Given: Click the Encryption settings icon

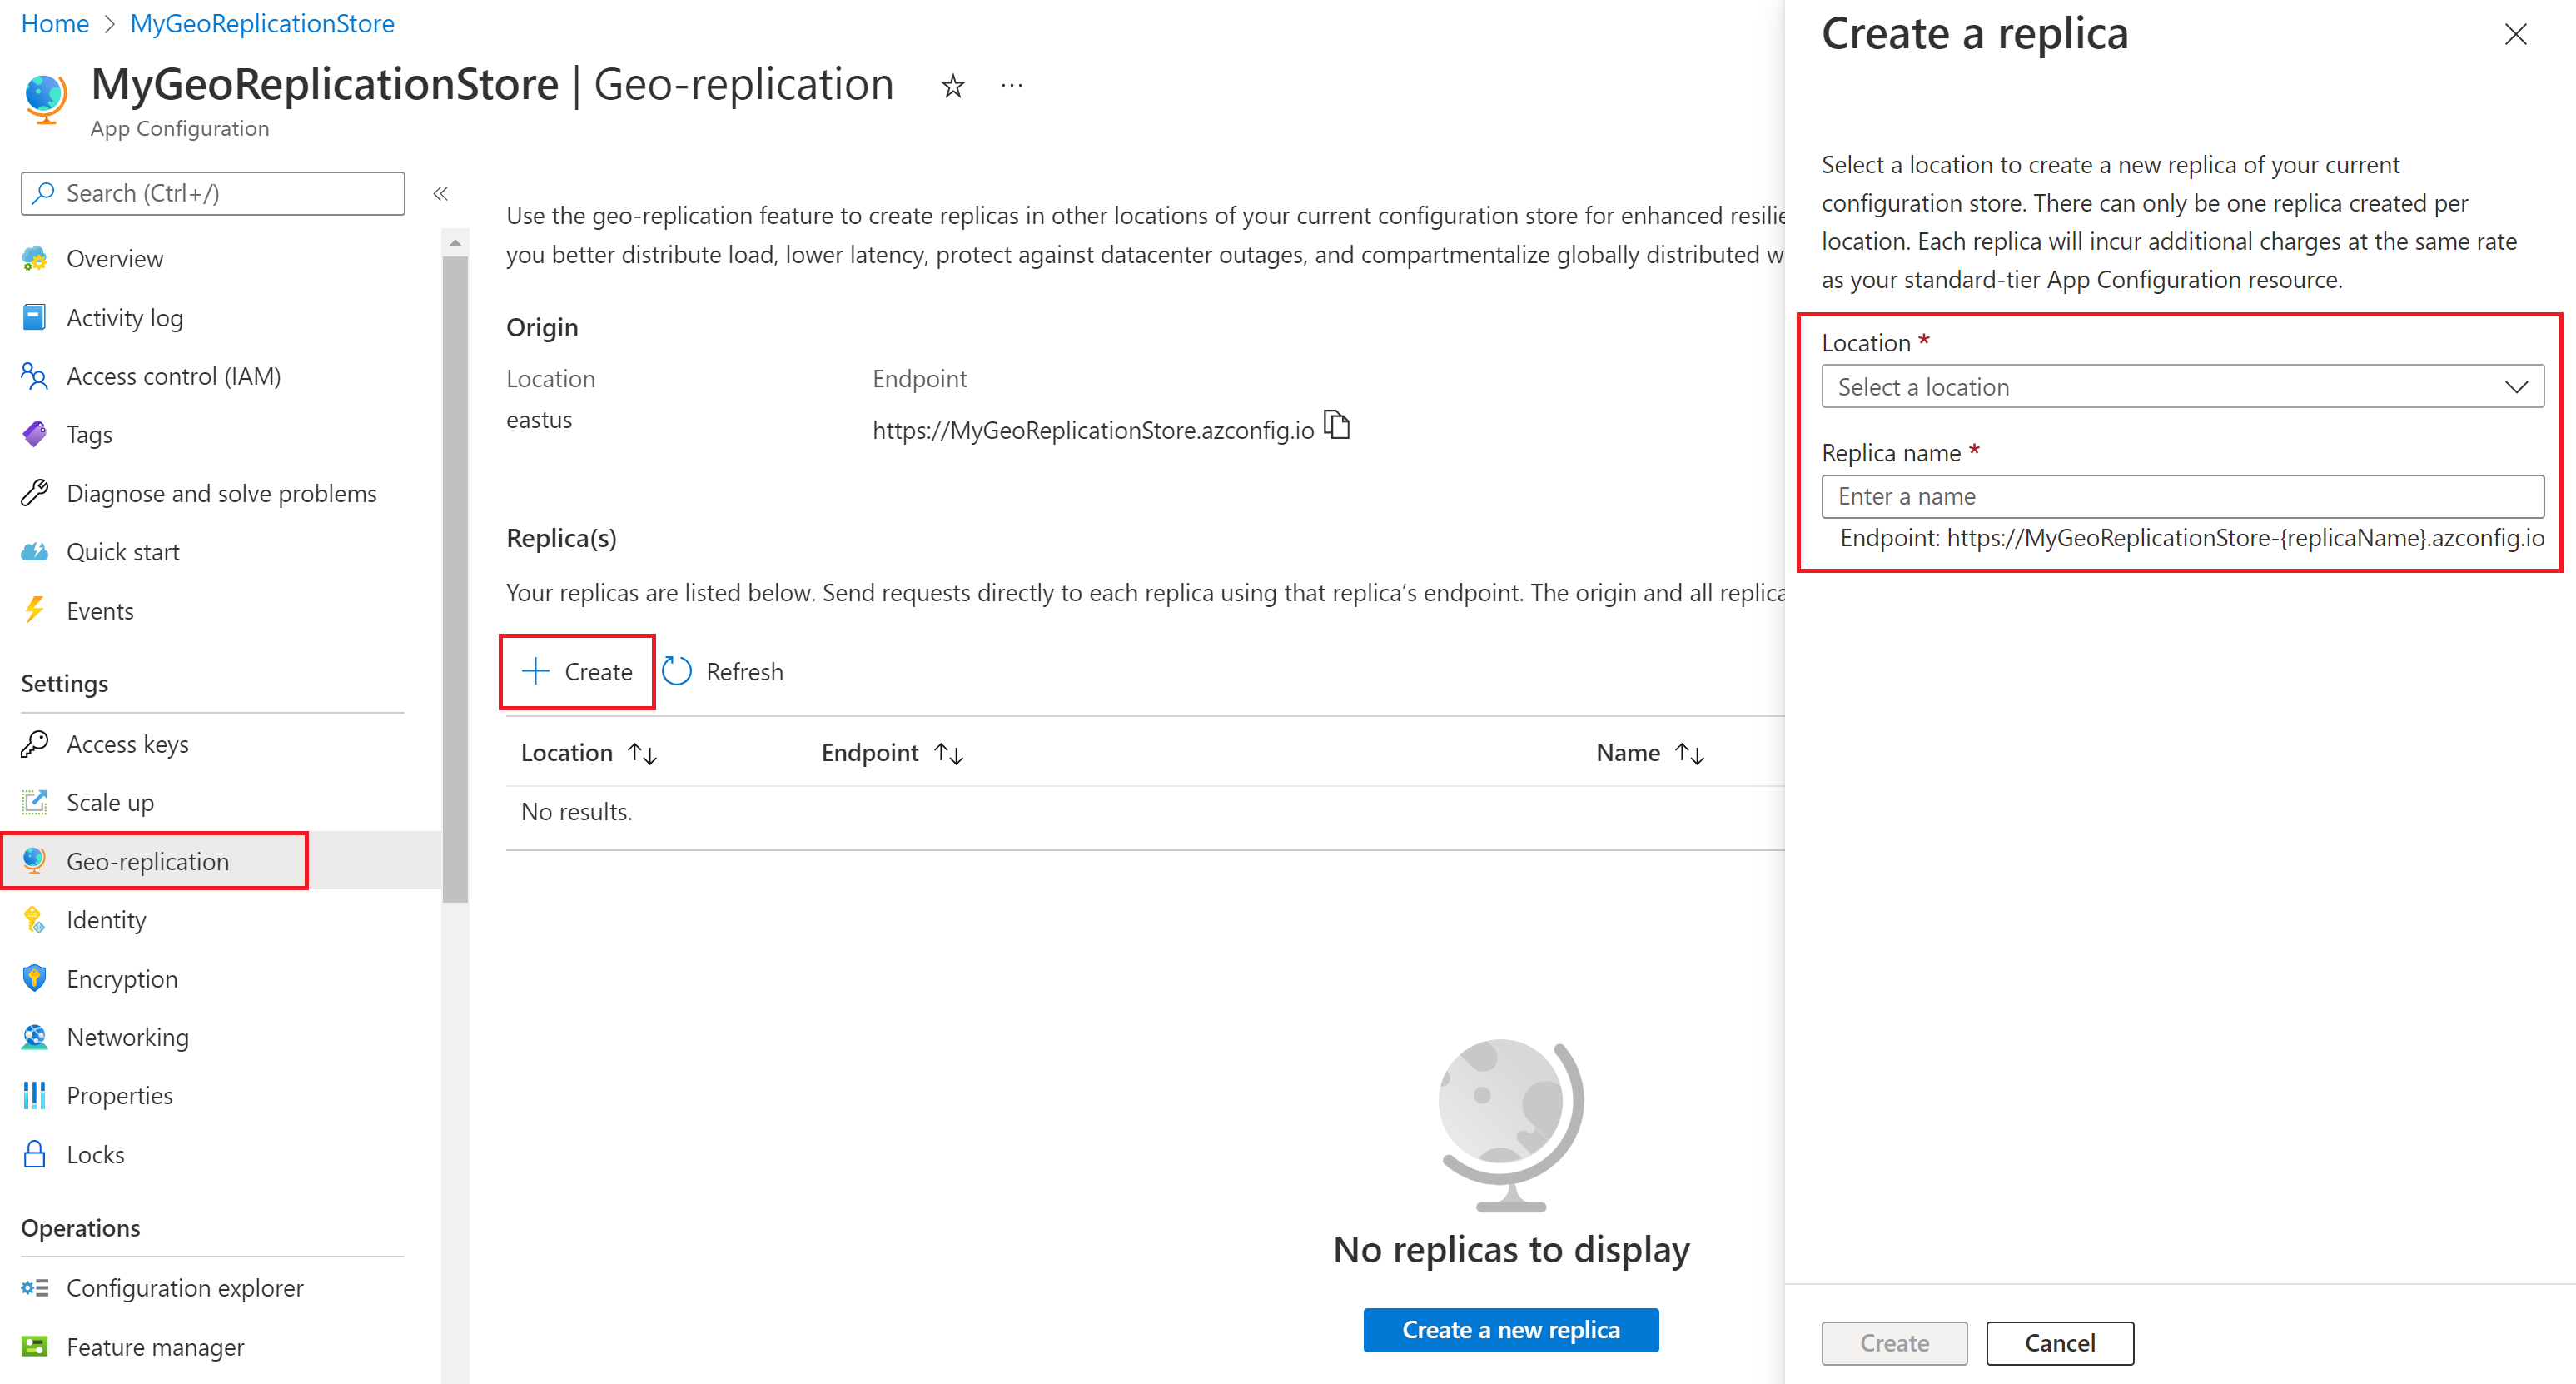Looking at the screenshot, I should [x=34, y=977].
